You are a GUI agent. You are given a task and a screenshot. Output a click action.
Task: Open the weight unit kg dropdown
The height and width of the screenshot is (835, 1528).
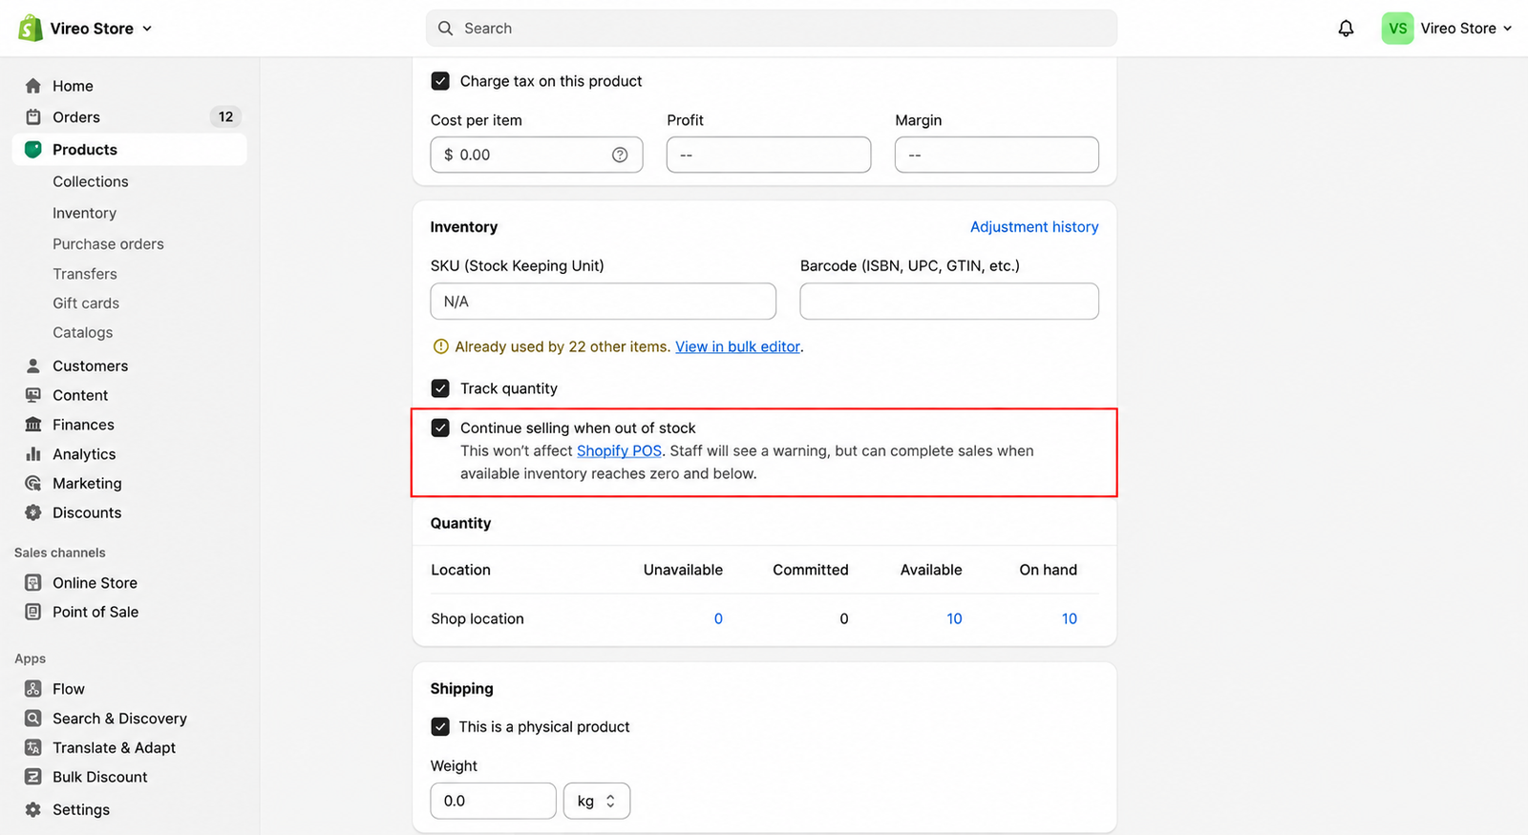pyautogui.click(x=597, y=801)
